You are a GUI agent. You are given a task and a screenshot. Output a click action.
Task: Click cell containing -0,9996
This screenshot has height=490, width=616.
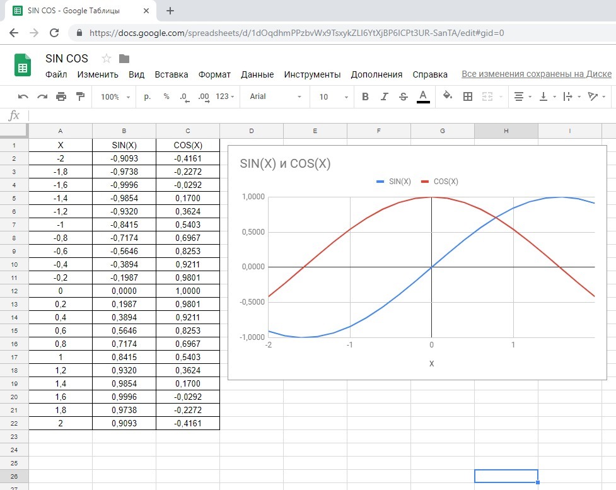pyautogui.click(x=124, y=185)
